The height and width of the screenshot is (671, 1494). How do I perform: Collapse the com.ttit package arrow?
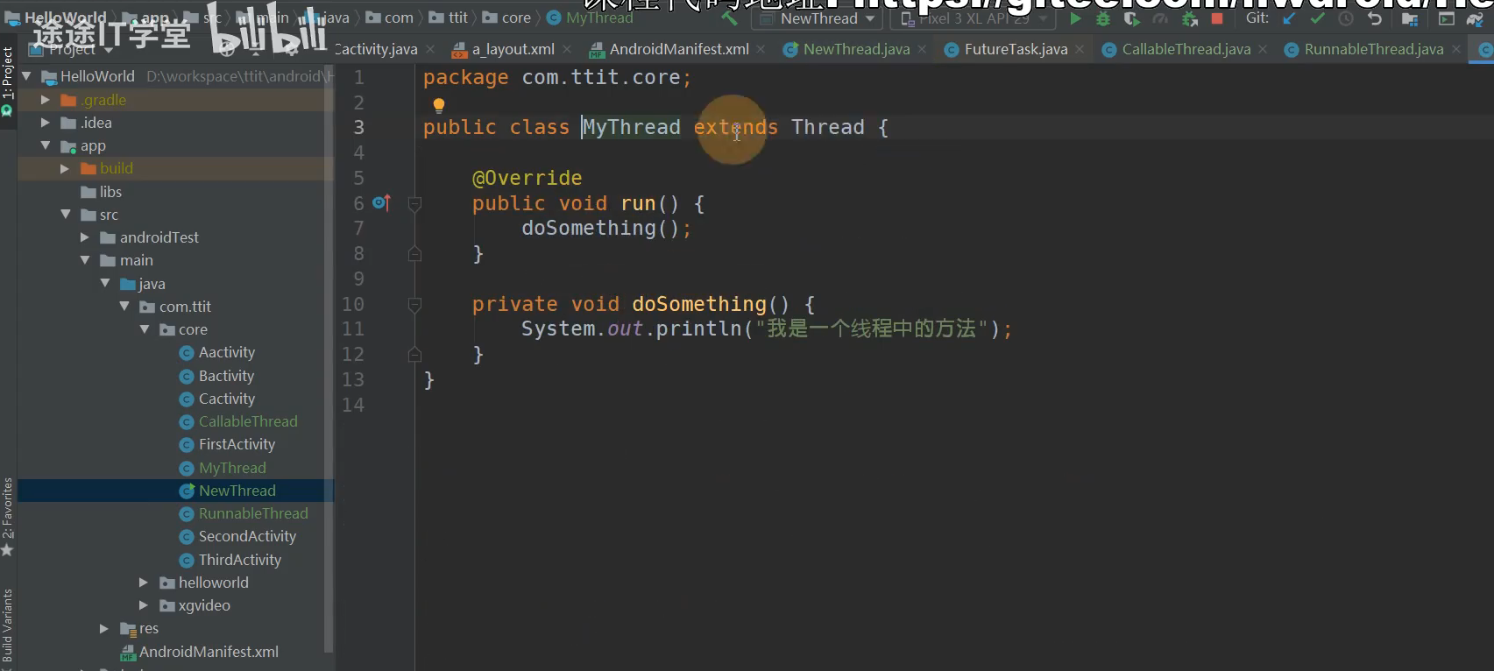(124, 307)
